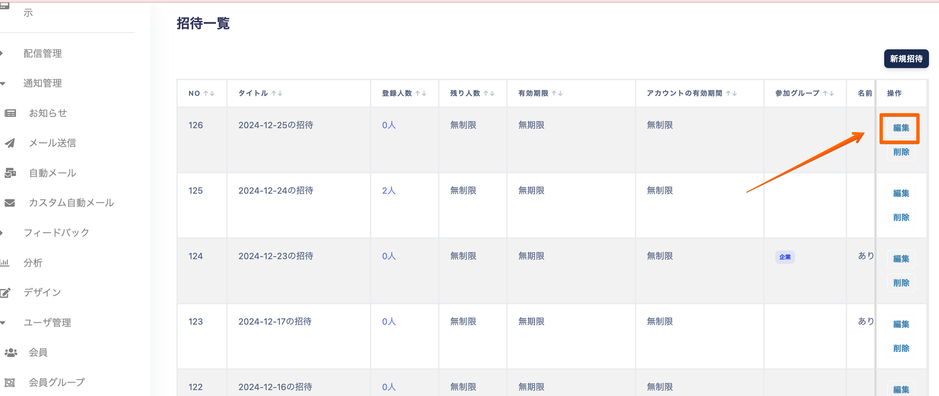Viewport: 939px width, 396px height.
Task: Click the デザイン edit pencil icon
Action: point(6,292)
